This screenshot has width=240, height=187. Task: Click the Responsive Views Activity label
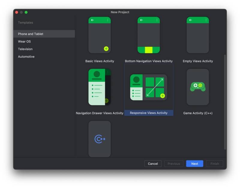tap(149, 113)
